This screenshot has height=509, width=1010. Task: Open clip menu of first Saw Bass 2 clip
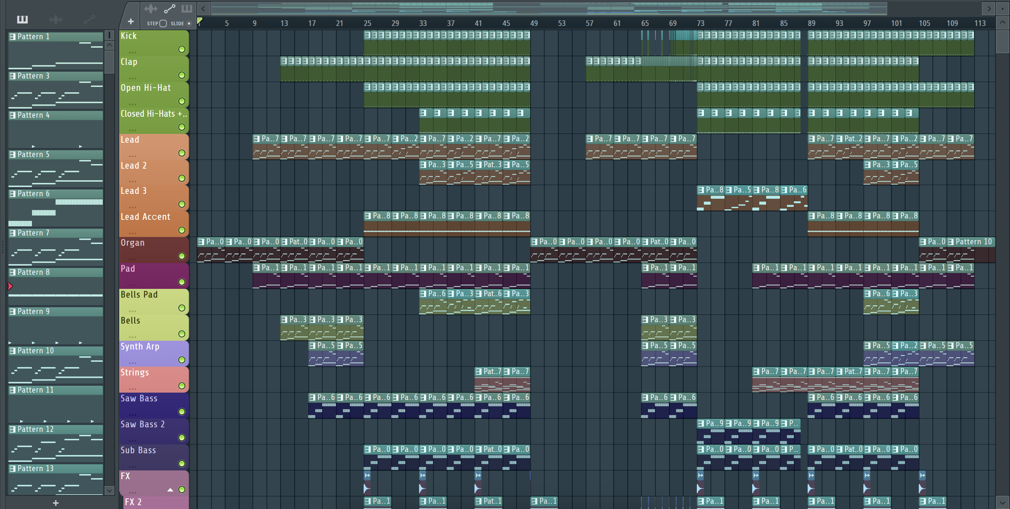pos(701,423)
